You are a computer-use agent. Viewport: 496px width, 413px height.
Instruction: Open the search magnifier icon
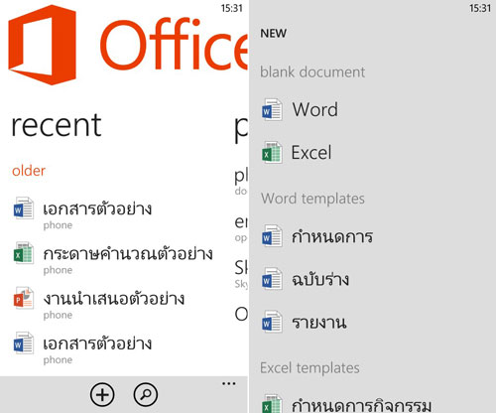146,394
